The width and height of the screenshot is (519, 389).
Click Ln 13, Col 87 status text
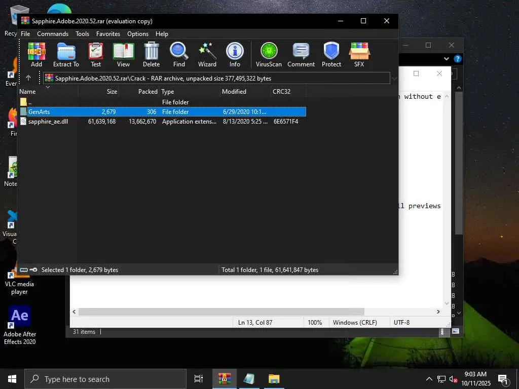click(255, 323)
